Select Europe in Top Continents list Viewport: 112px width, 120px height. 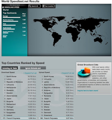click(x=5, y=16)
